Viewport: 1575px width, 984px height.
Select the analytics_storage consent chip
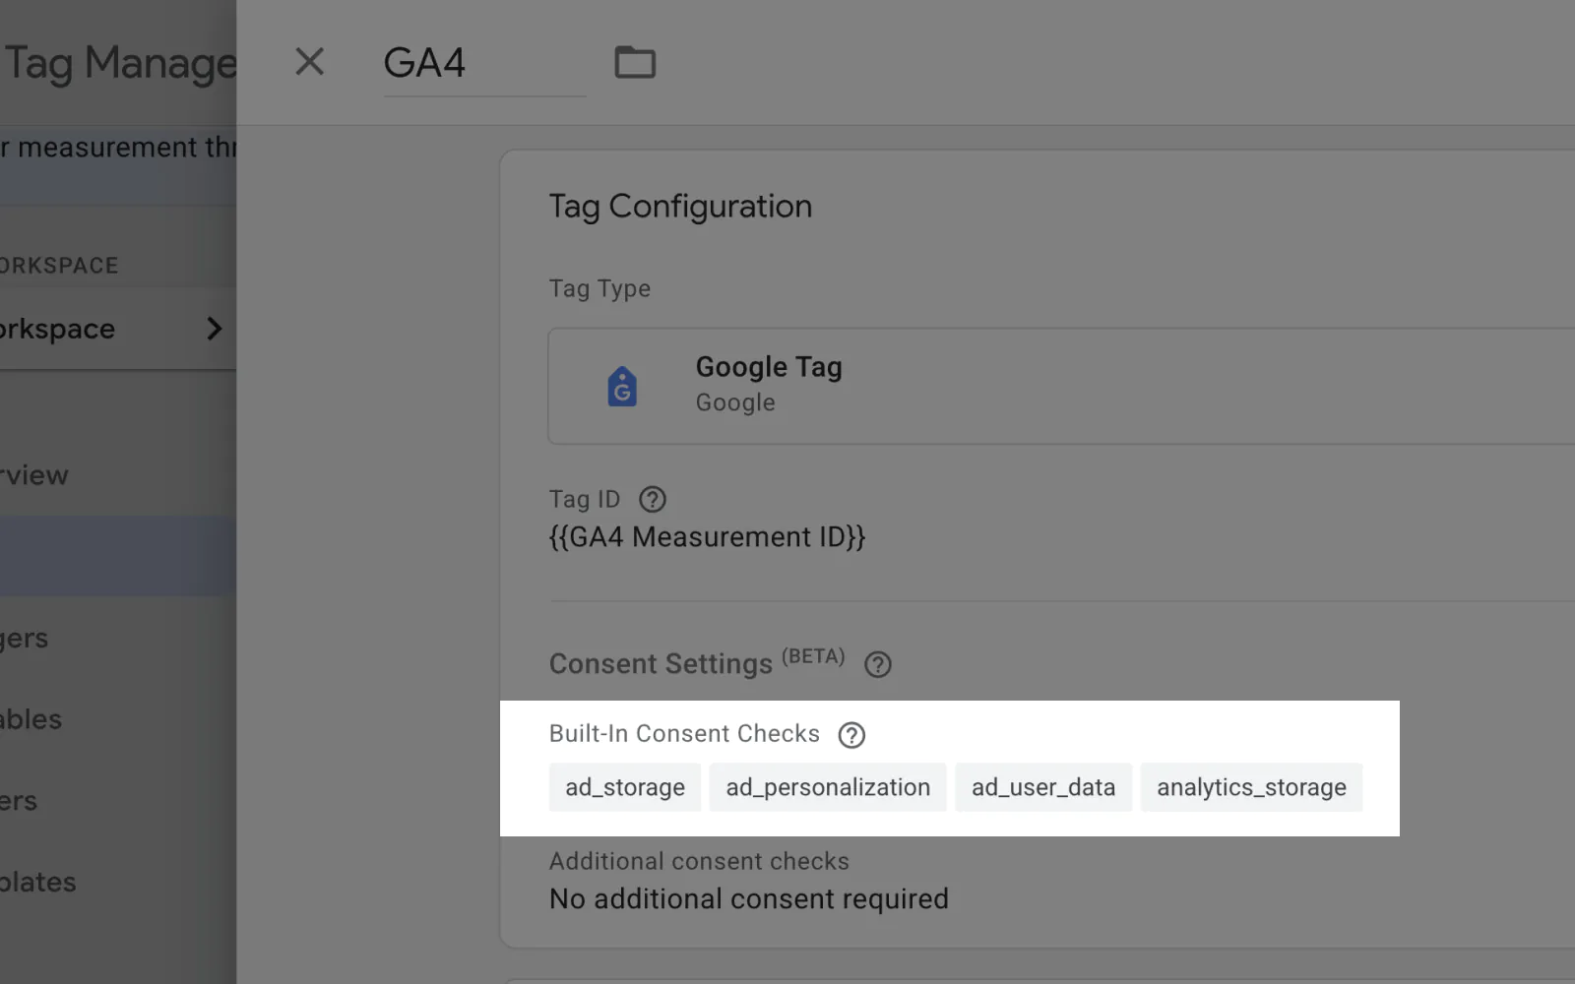click(x=1251, y=787)
